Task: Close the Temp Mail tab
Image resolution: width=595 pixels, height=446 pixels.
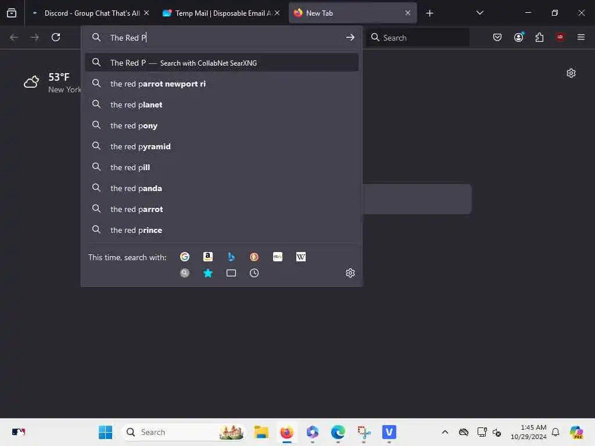Action: (x=277, y=13)
